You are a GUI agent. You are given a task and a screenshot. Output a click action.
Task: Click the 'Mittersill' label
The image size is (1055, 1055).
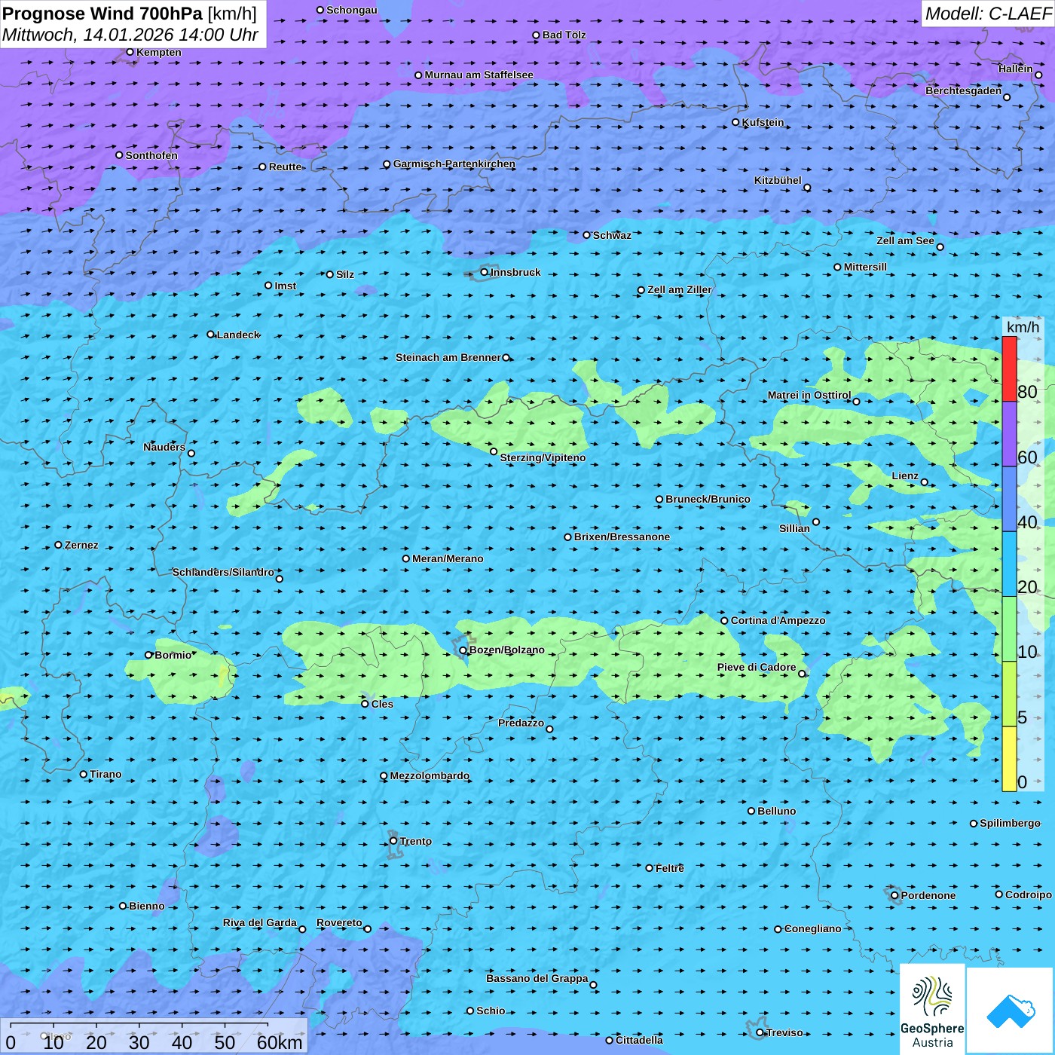coord(865,267)
